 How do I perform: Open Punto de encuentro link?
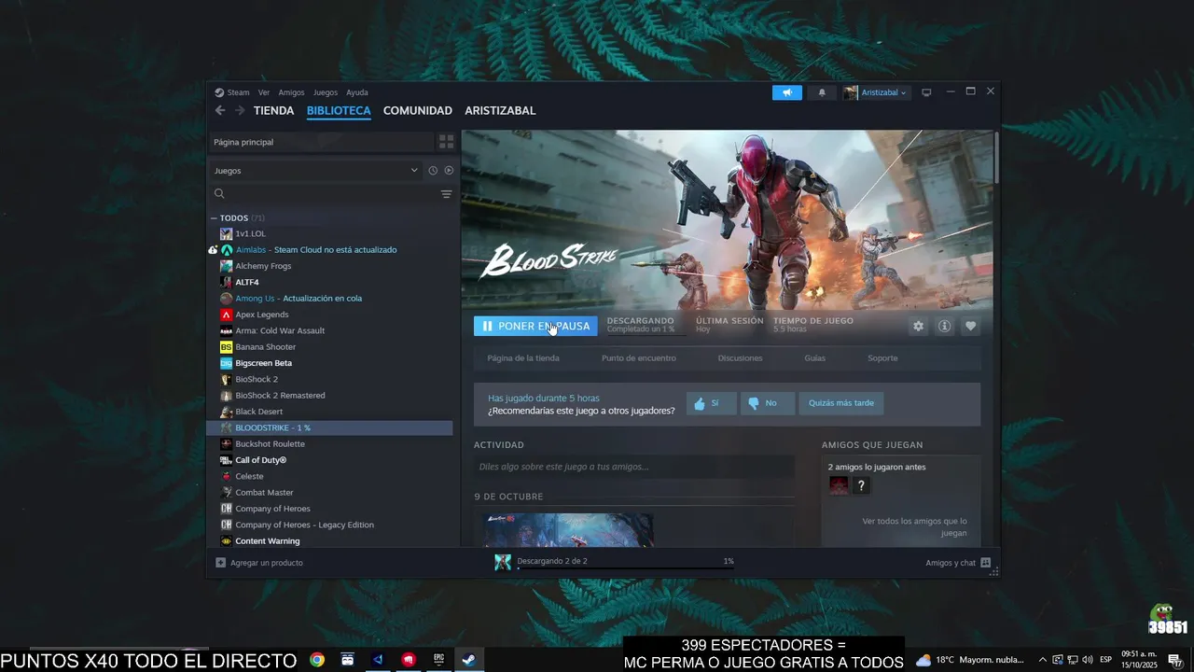[639, 358]
